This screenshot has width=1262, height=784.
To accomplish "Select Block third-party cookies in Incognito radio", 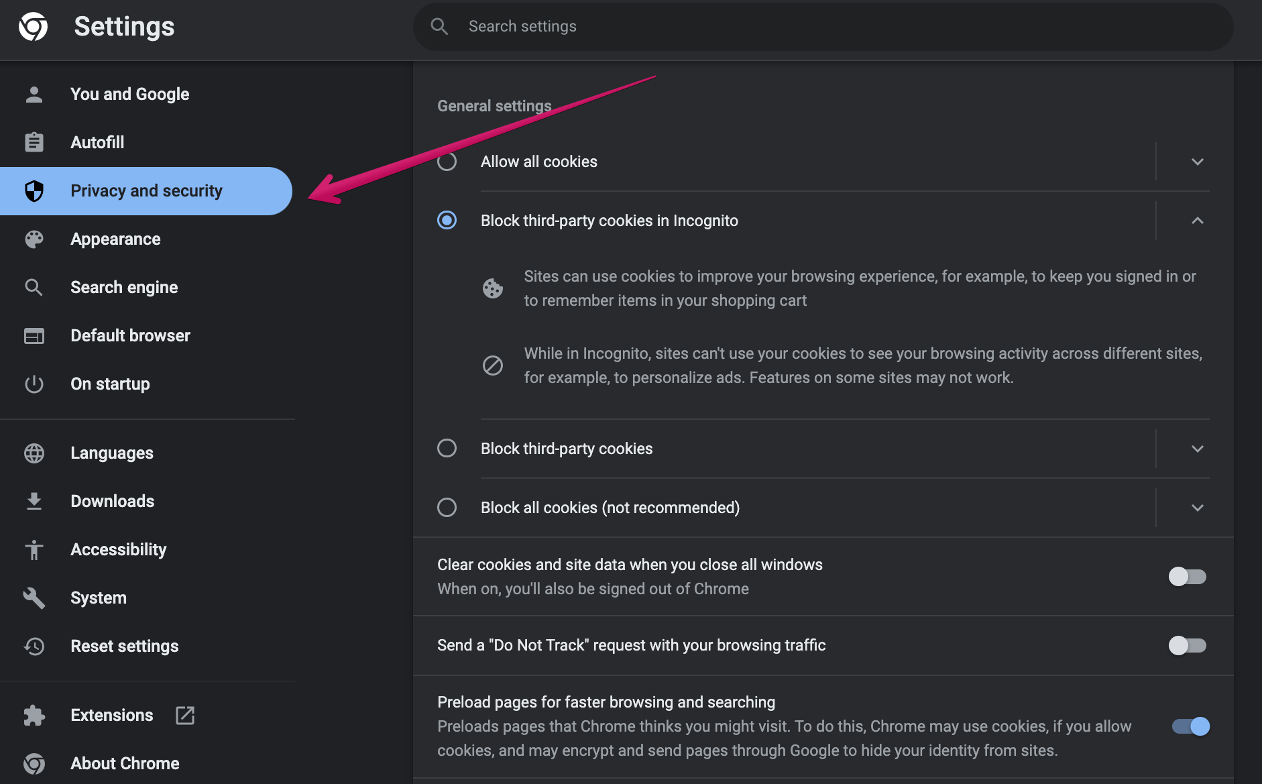I will [x=447, y=221].
